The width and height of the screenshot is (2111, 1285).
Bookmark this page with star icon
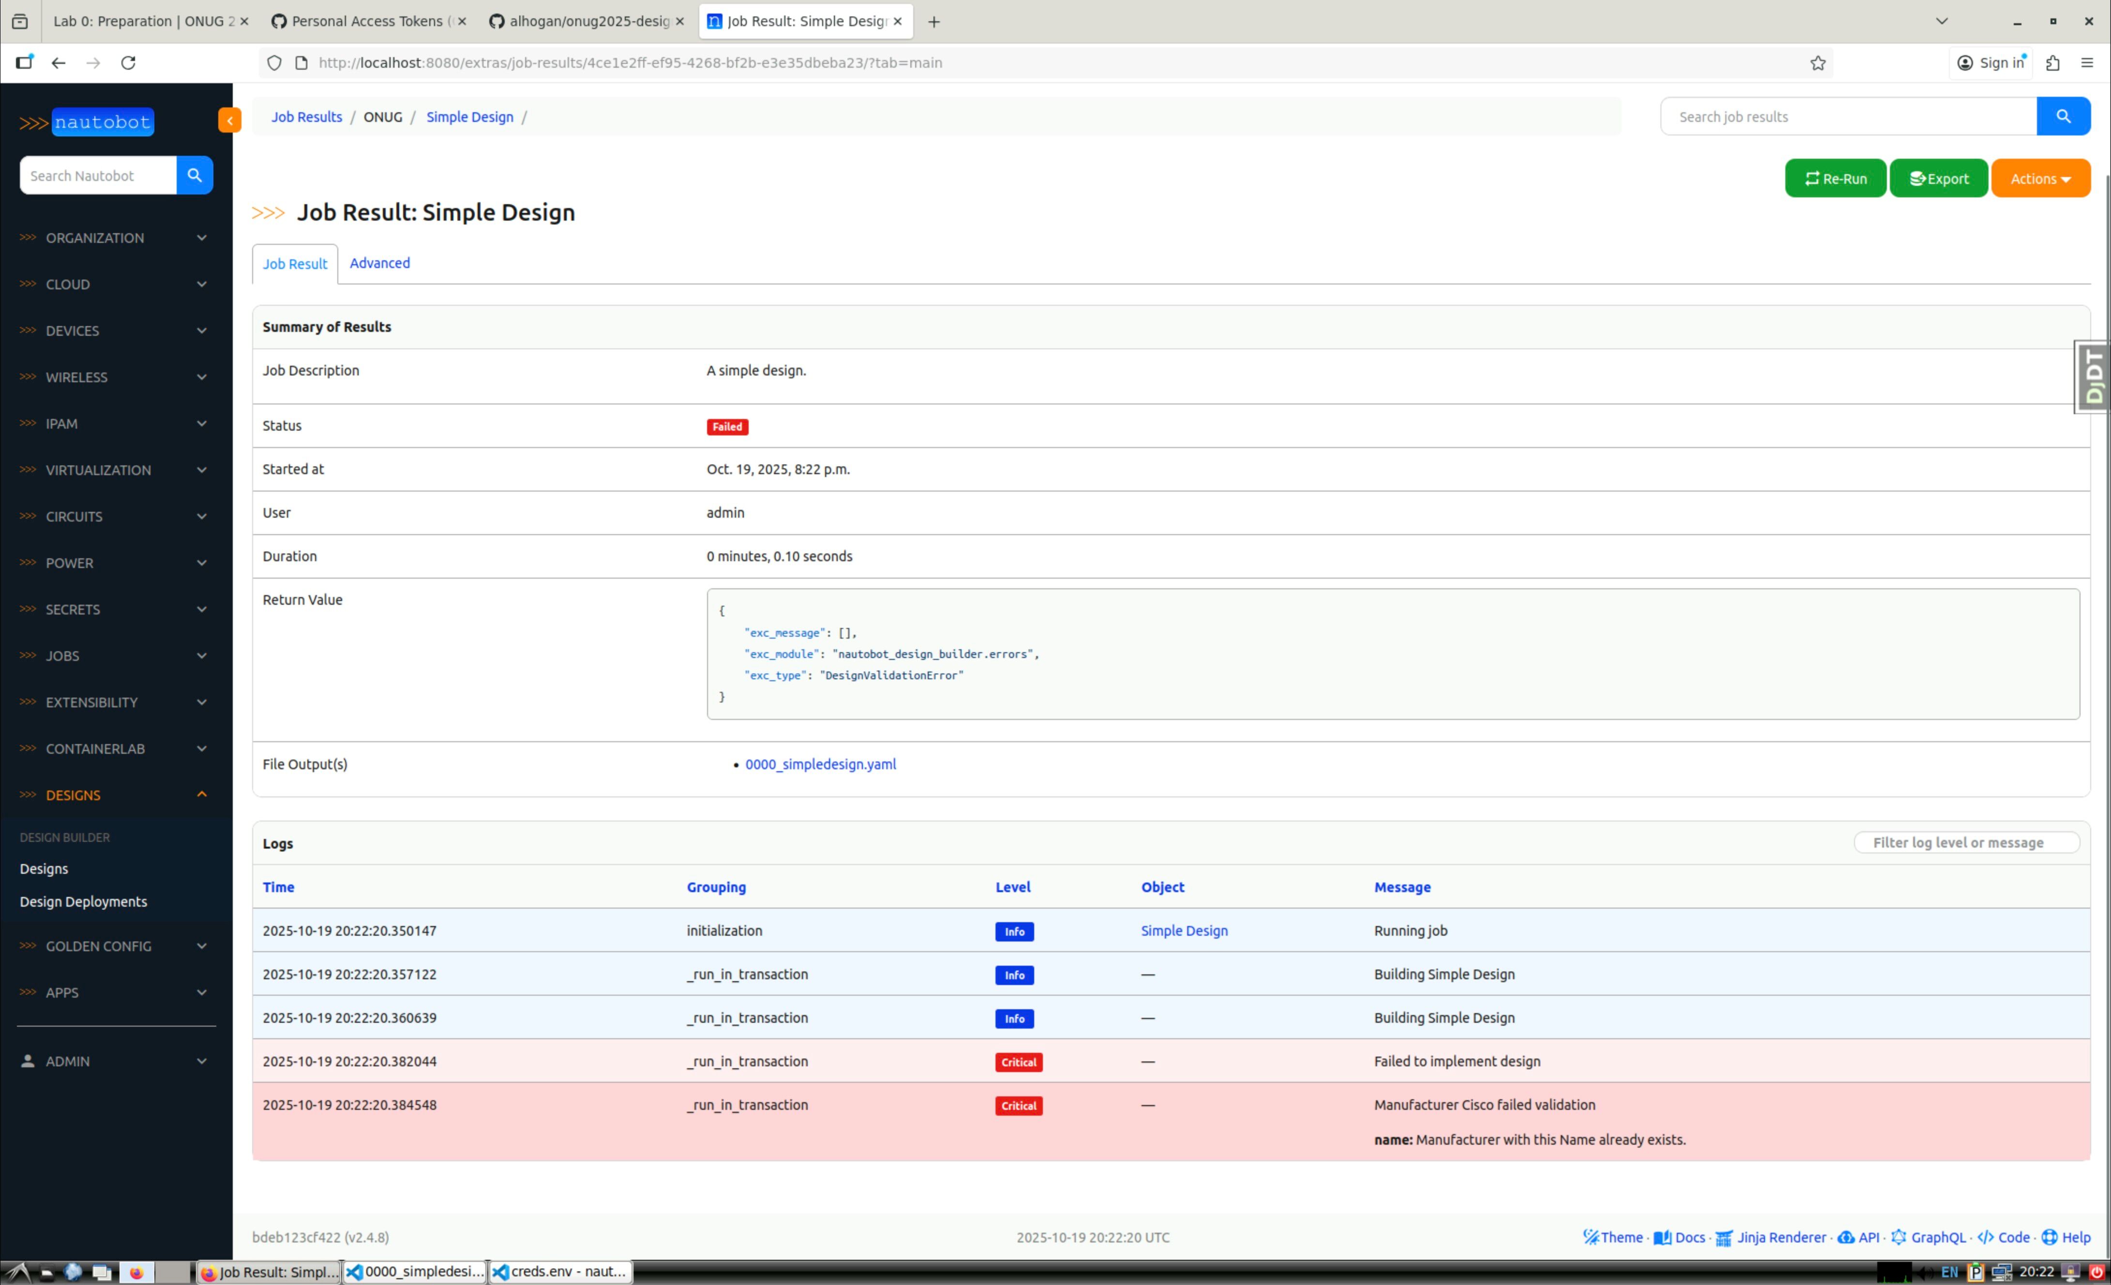pyautogui.click(x=1817, y=62)
